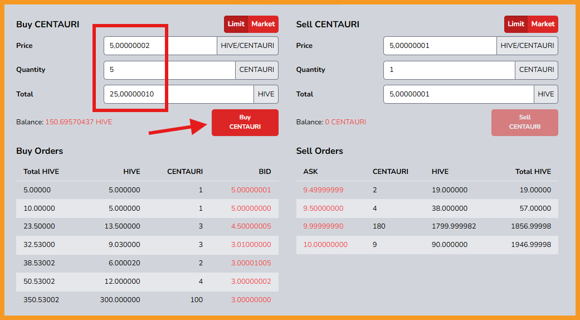Focus the buy Total field showing 25,00000010
This screenshot has width=580, height=320.
[x=179, y=94]
